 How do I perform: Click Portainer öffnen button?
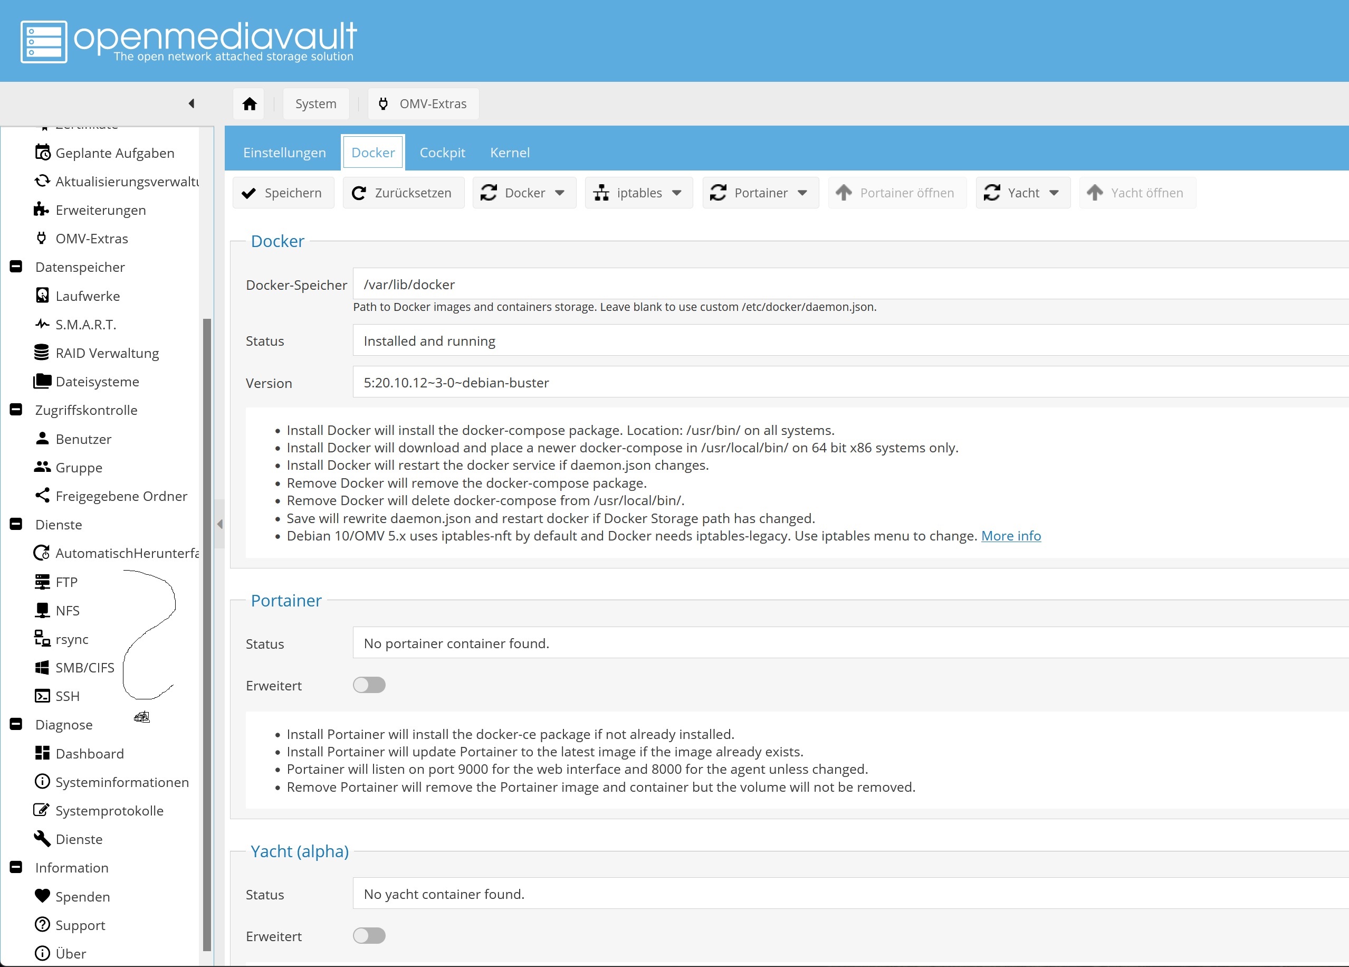coord(897,193)
